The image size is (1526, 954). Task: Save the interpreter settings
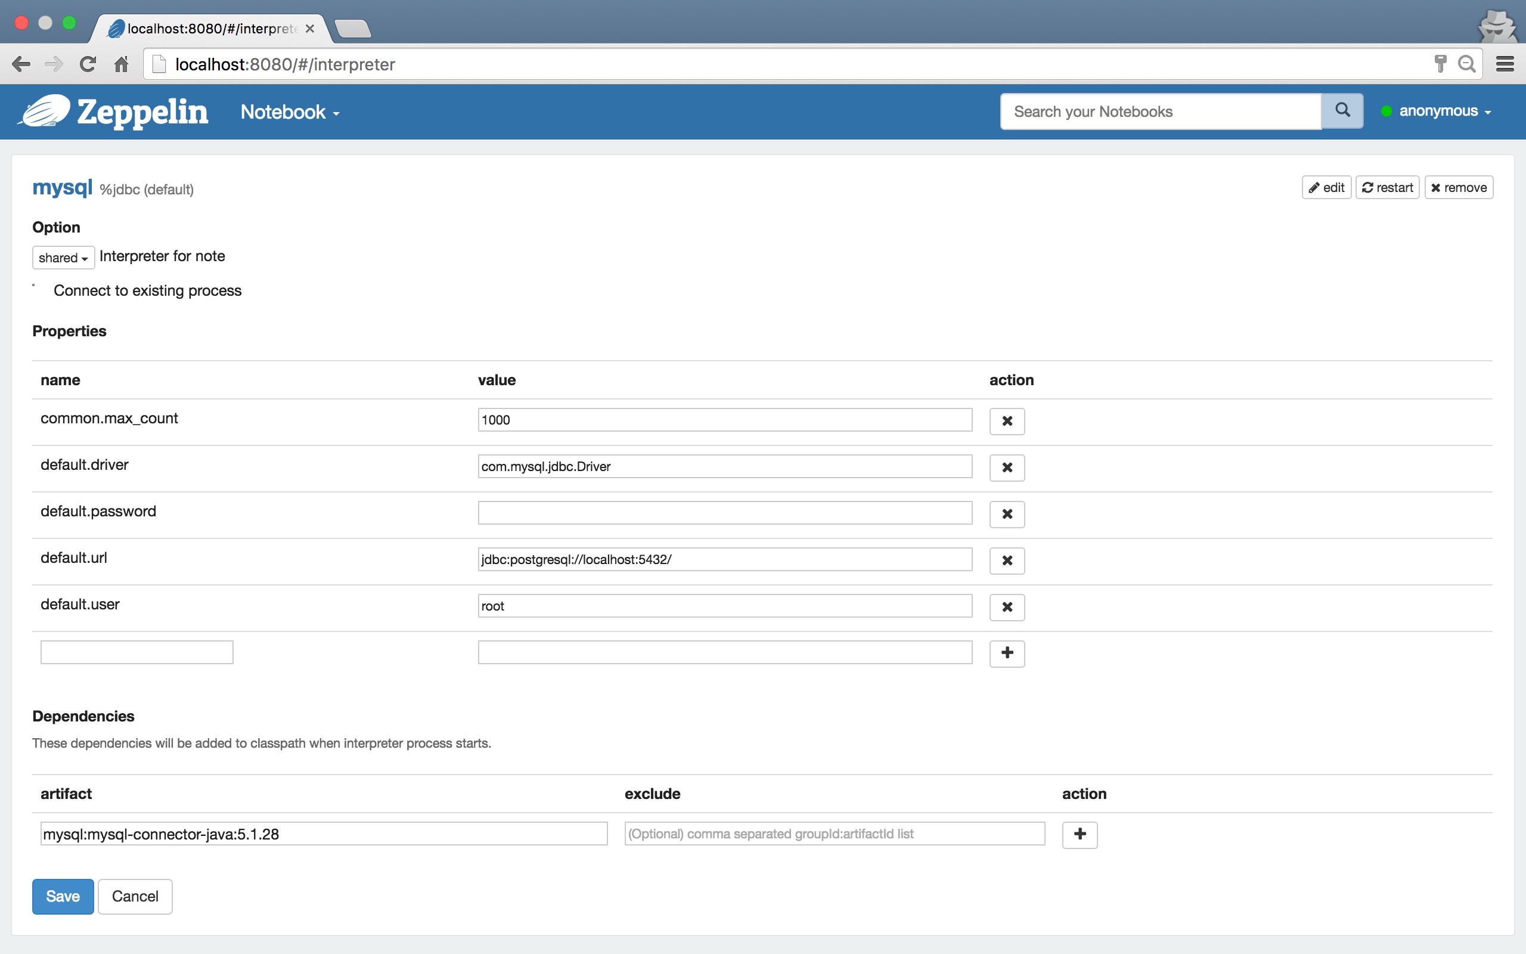pos(63,896)
